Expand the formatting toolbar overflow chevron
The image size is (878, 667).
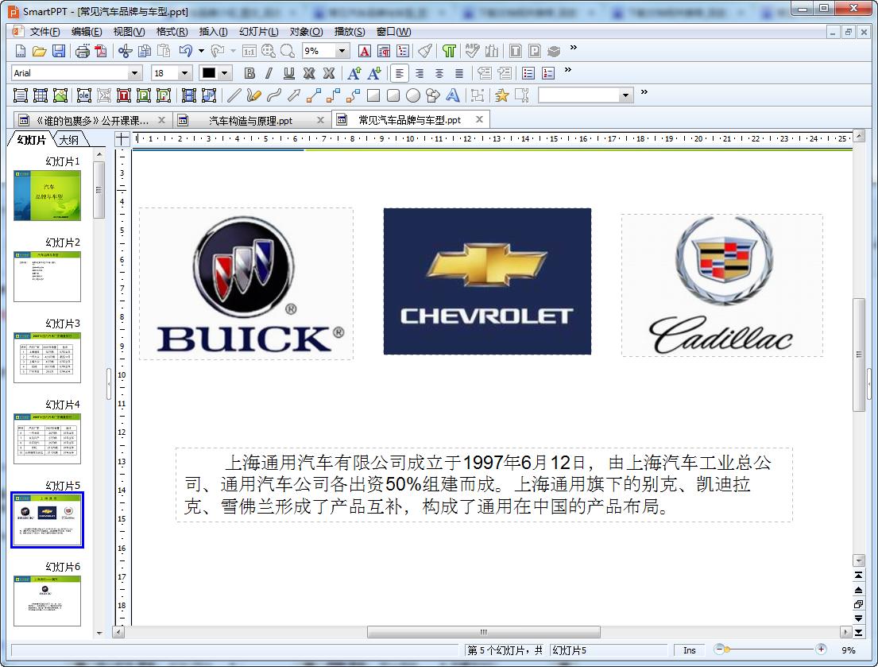[x=568, y=70]
